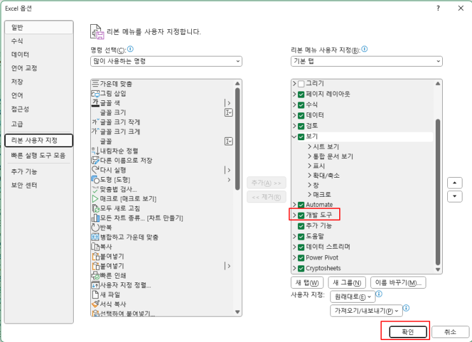Open the 일반 options category
This screenshot has height=342, width=472.
(39, 28)
